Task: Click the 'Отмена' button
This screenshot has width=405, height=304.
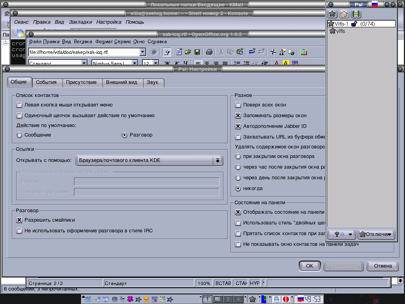Action: [x=383, y=266]
